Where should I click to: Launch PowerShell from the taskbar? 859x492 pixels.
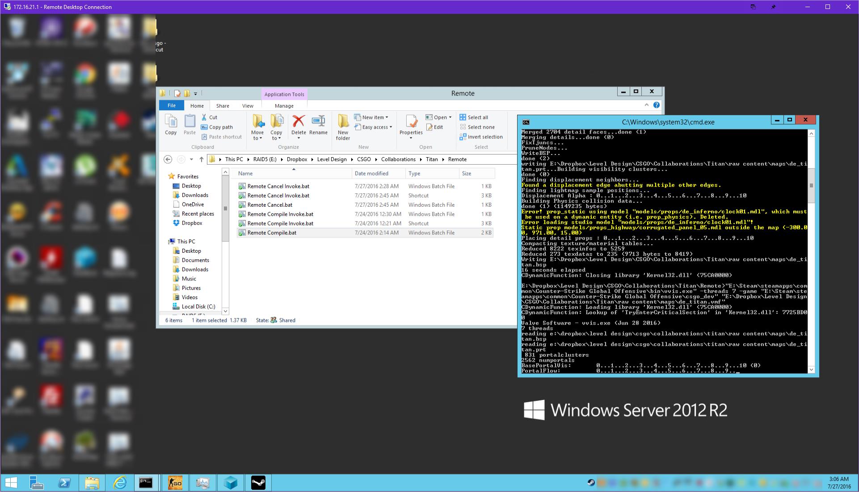[x=64, y=483]
